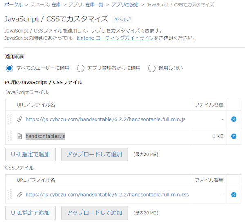245x224 pixels.
Task: Click the JavaScript / CSSでカスタマイズ page title
Action: click(56, 19)
